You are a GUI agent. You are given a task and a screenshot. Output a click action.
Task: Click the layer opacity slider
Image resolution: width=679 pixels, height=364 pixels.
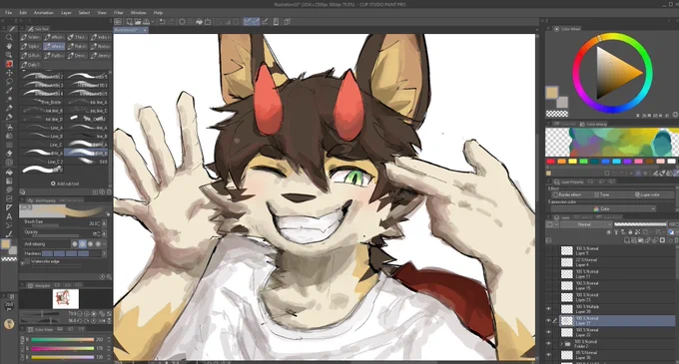(x=640, y=224)
